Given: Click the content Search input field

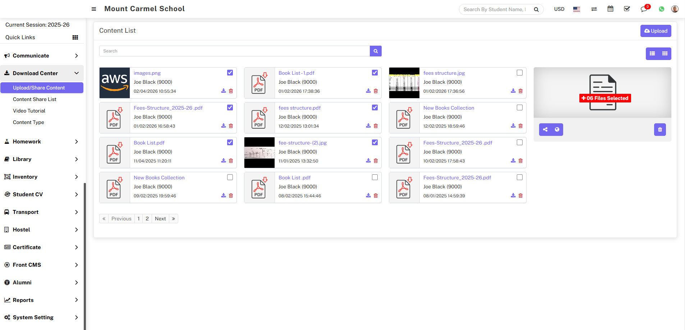Looking at the screenshot, I should (234, 51).
